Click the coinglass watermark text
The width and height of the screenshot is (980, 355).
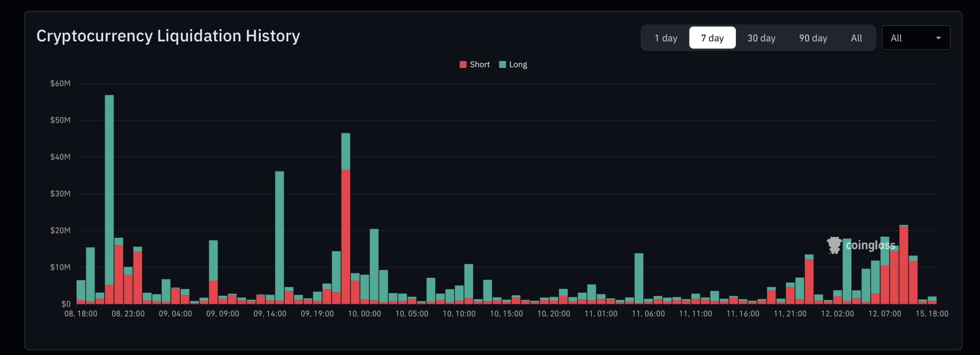click(870, 245)
